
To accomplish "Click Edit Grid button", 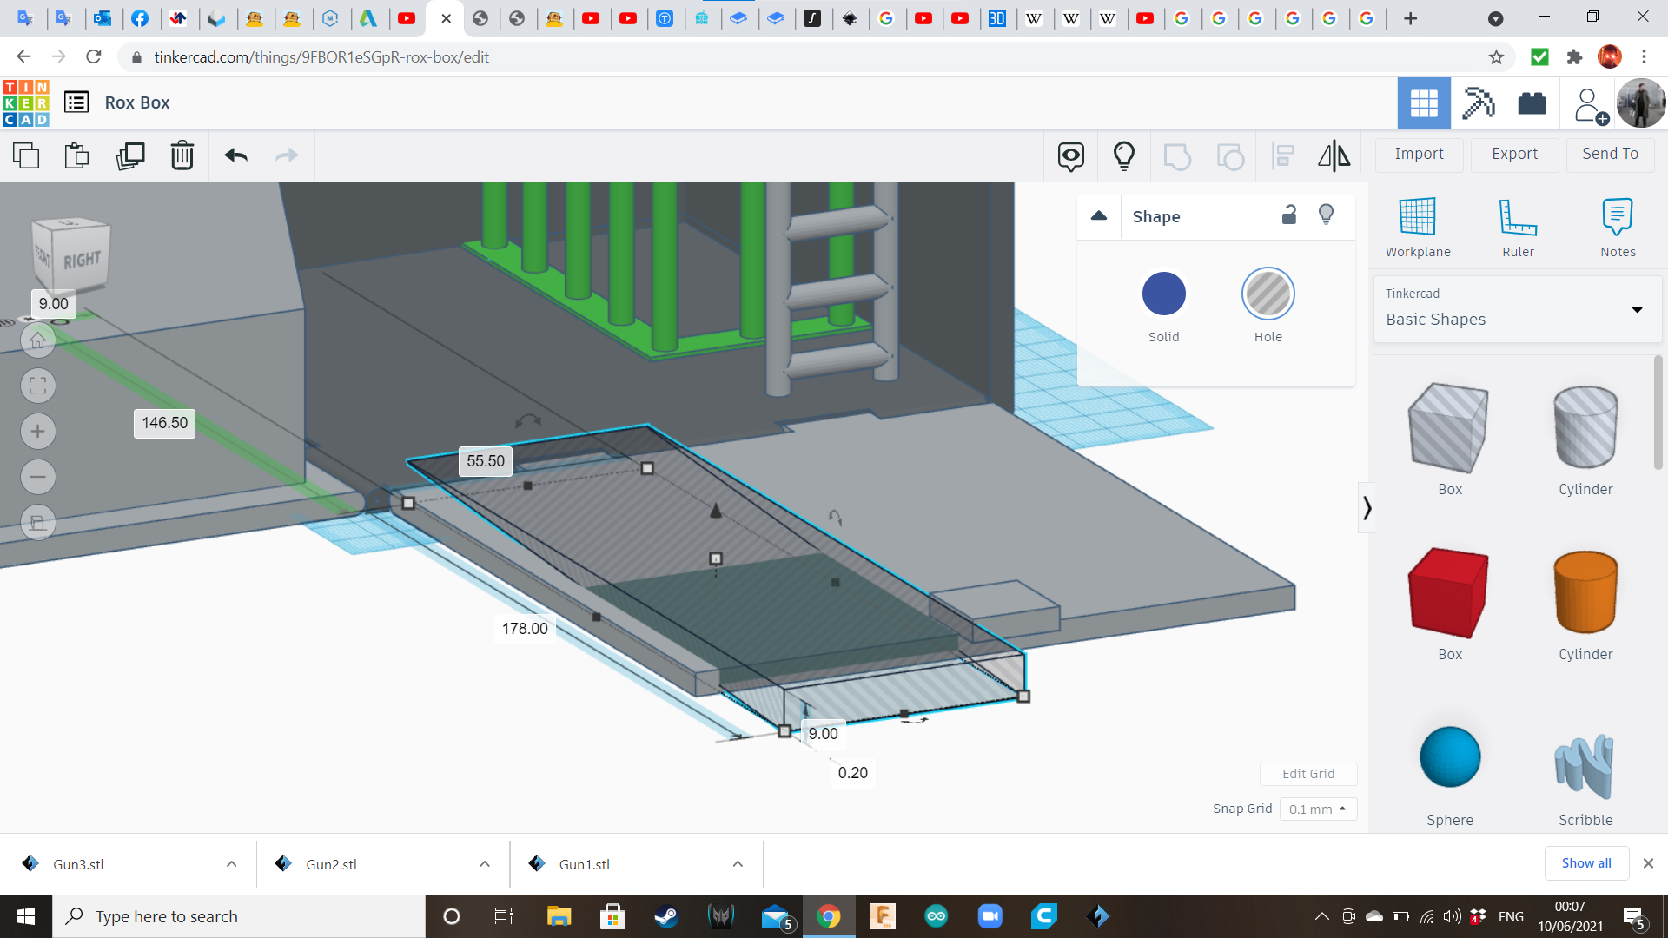I will pos(1308,773).
